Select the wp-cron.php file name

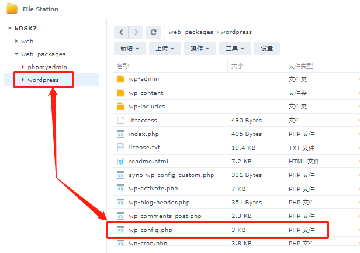tap(148, 244)
